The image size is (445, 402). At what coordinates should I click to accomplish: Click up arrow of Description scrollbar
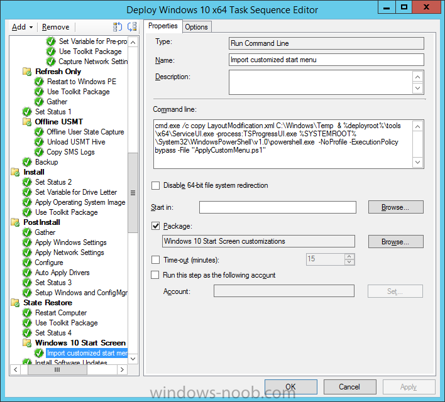(417, 77)
